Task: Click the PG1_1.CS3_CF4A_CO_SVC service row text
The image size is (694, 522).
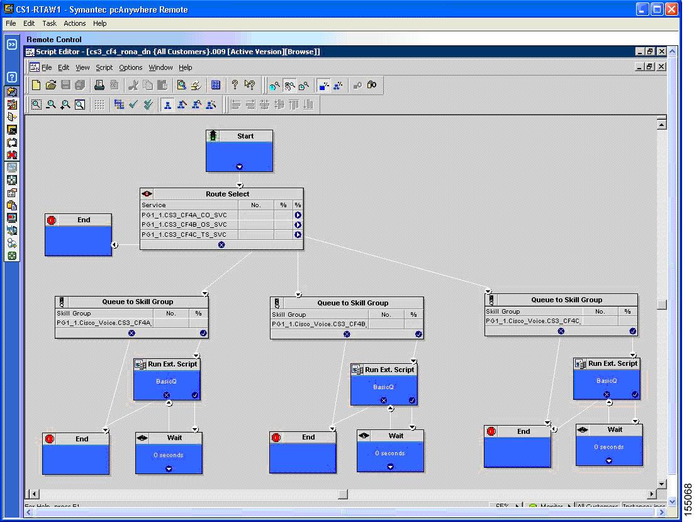Action: (184, 215)
